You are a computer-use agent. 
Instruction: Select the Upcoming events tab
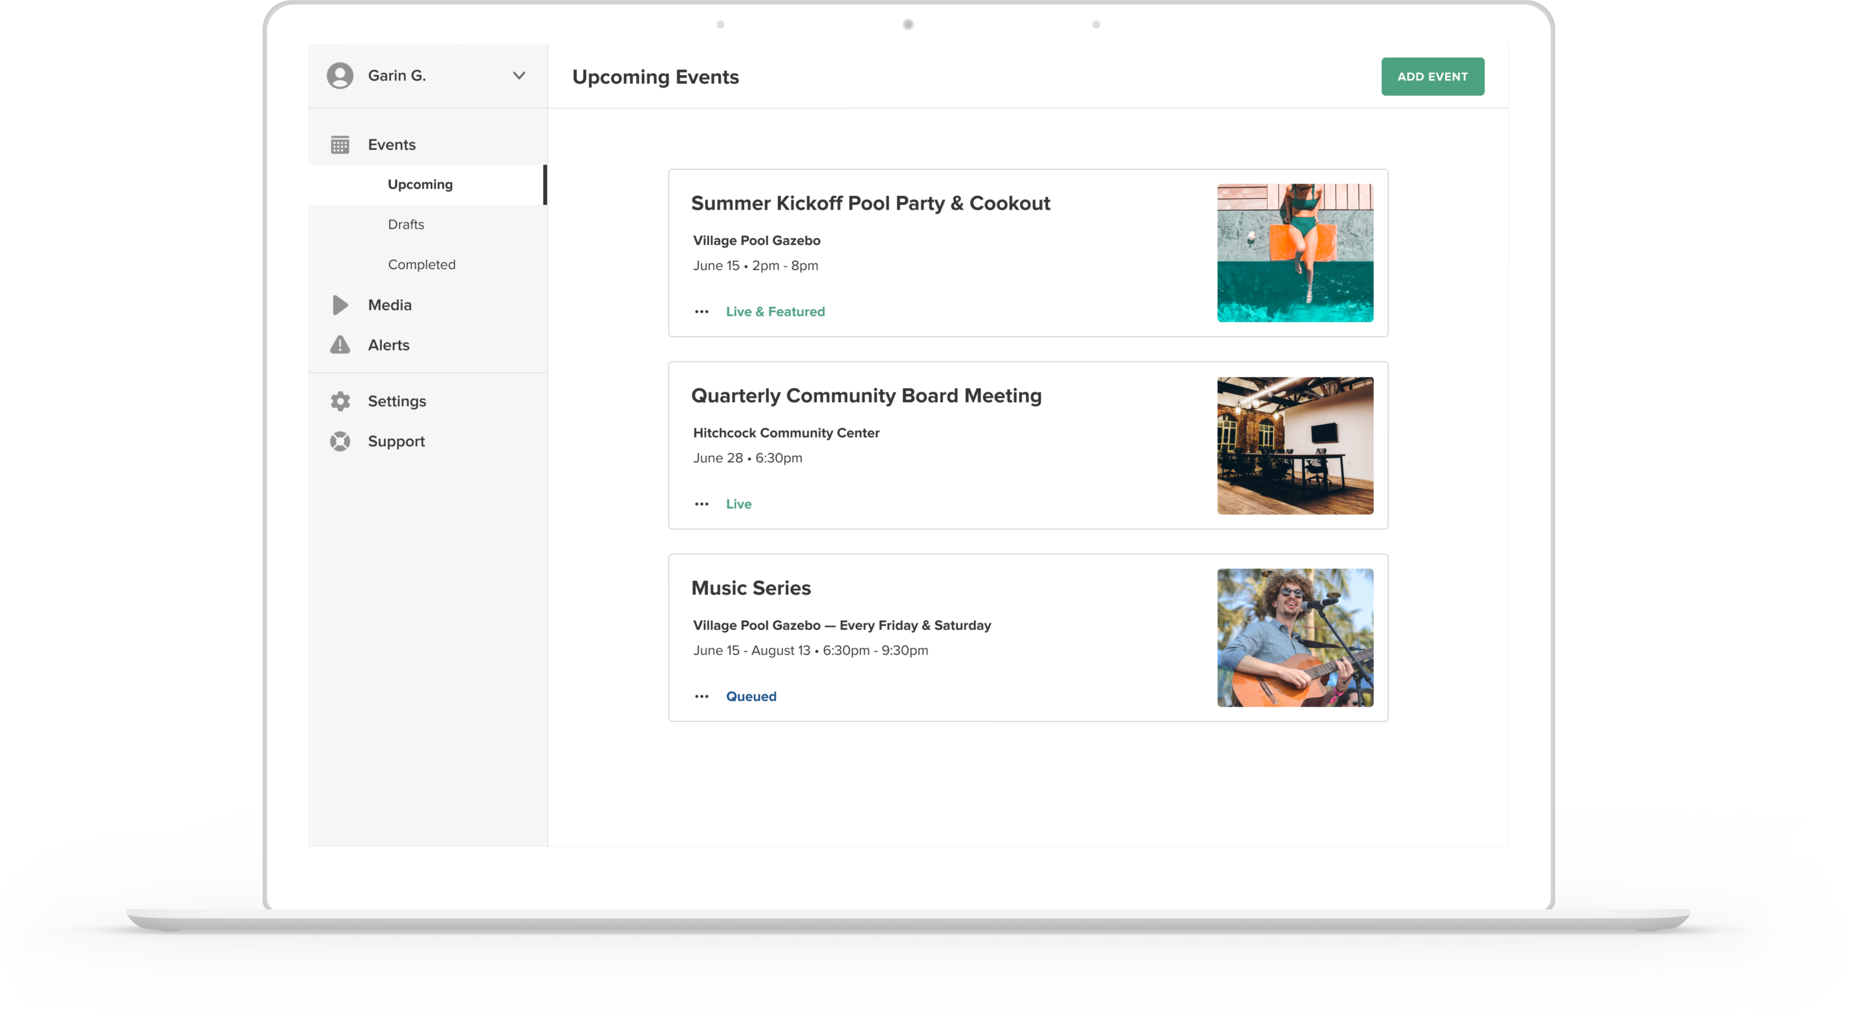click(420, 184)
